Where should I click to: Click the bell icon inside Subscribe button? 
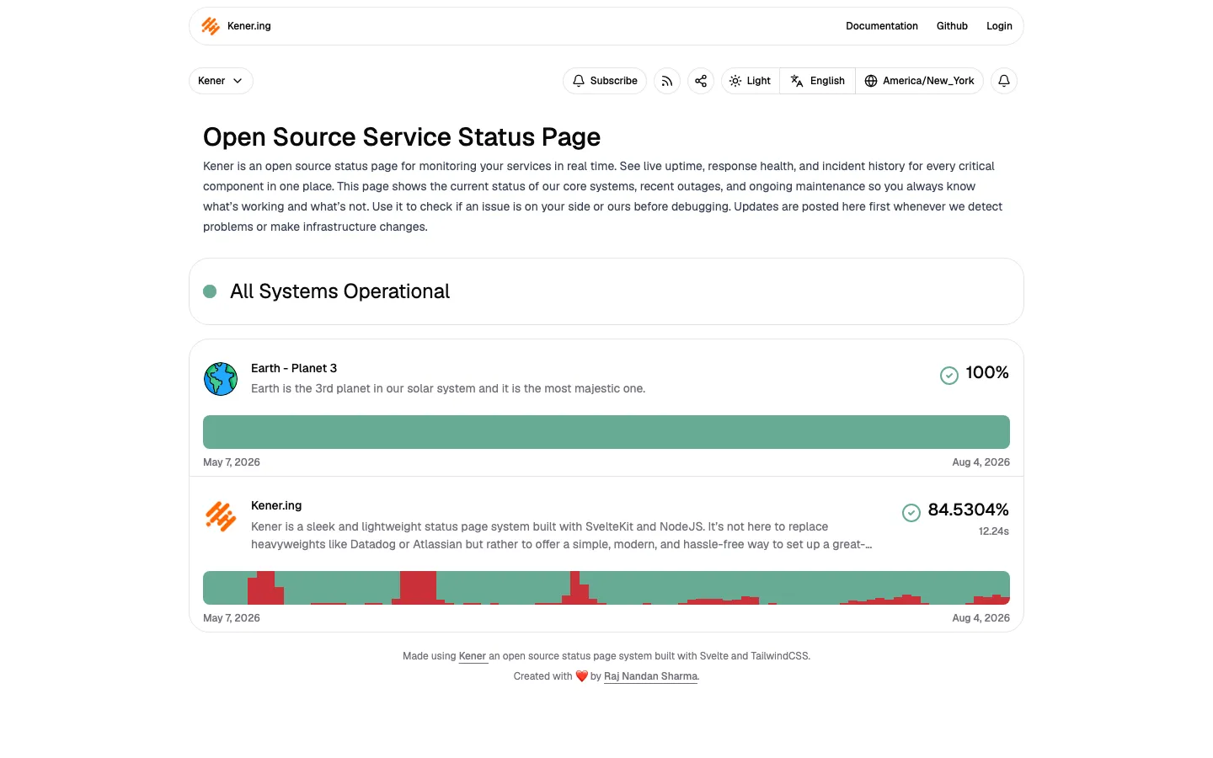[x=579, y=81]
